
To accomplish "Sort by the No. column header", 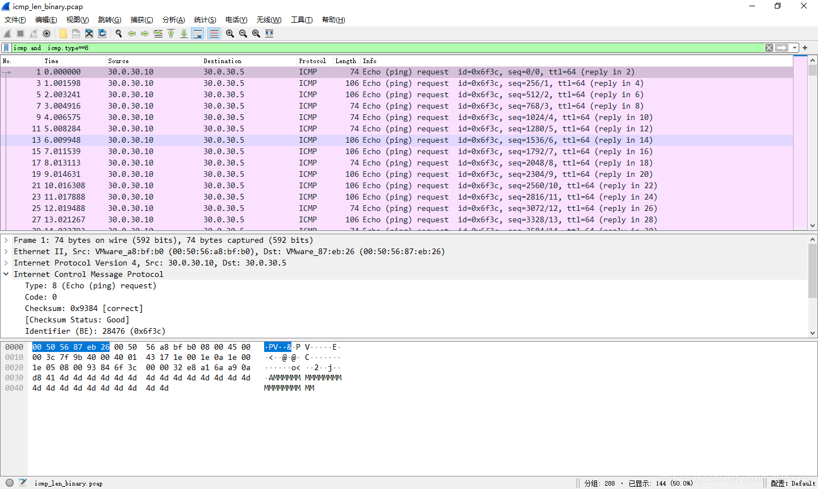I will 22,61.
